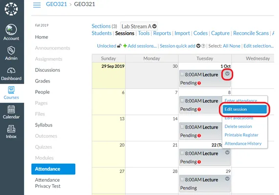Open Discussions in course navigation
Screen dimensions: 279x195
coord(47,70)
